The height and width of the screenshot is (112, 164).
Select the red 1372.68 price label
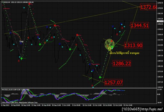tap(148, 7)
